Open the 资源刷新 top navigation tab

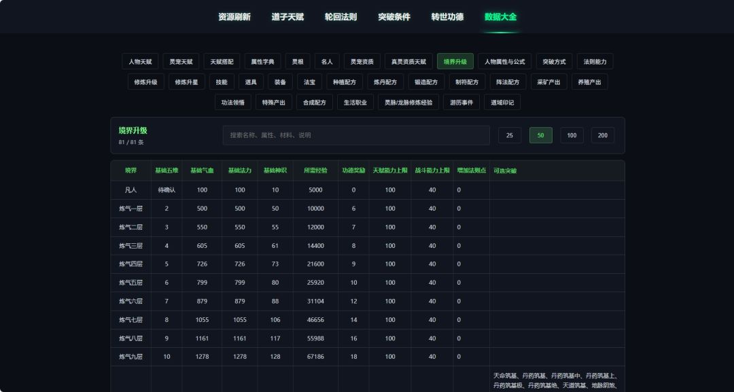pos(234,17)
